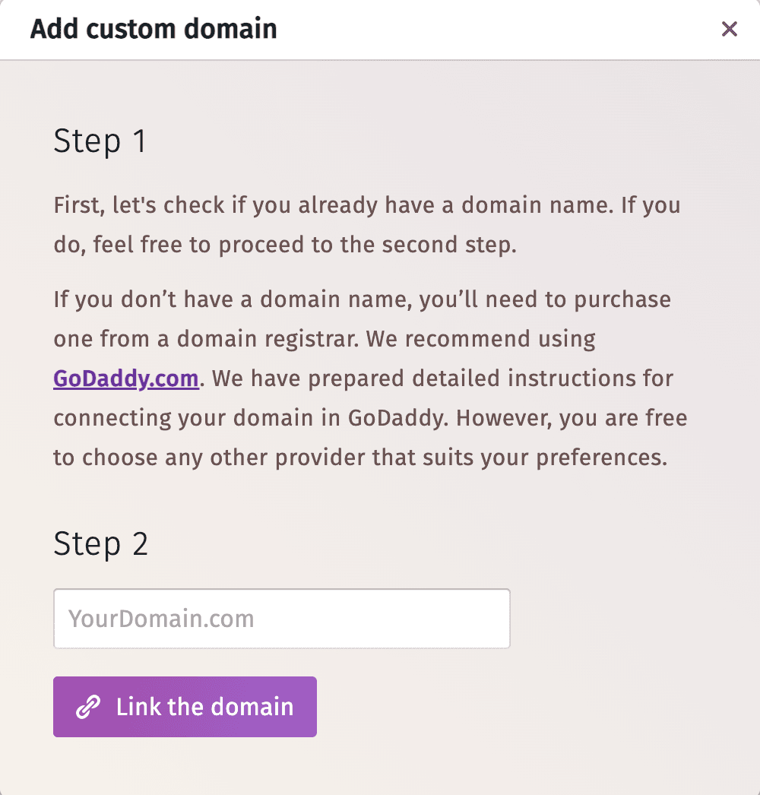Viewport: 760px width, 795px height.
Task: Click the Step 1 heading
Action: click(x=100, y=142)
